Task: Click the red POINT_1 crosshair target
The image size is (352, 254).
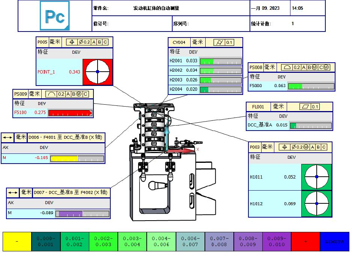Action: [97, 72]
